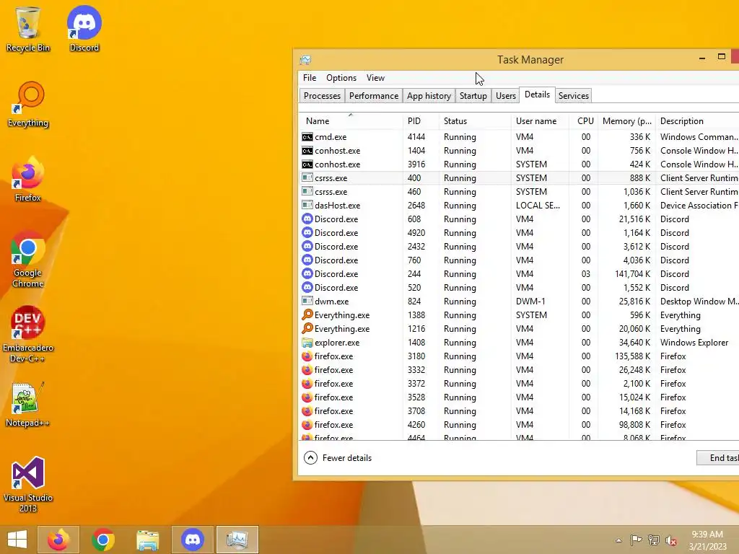Click the dwm.exe process icon
This screenshot has height=554, width=739.
(x=307, y=301)
